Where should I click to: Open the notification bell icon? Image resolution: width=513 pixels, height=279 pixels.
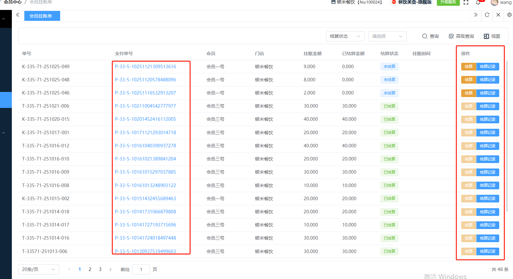coord(478,3)
